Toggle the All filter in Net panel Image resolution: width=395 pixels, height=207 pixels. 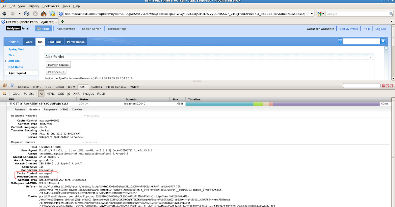[x=41, y=94]
